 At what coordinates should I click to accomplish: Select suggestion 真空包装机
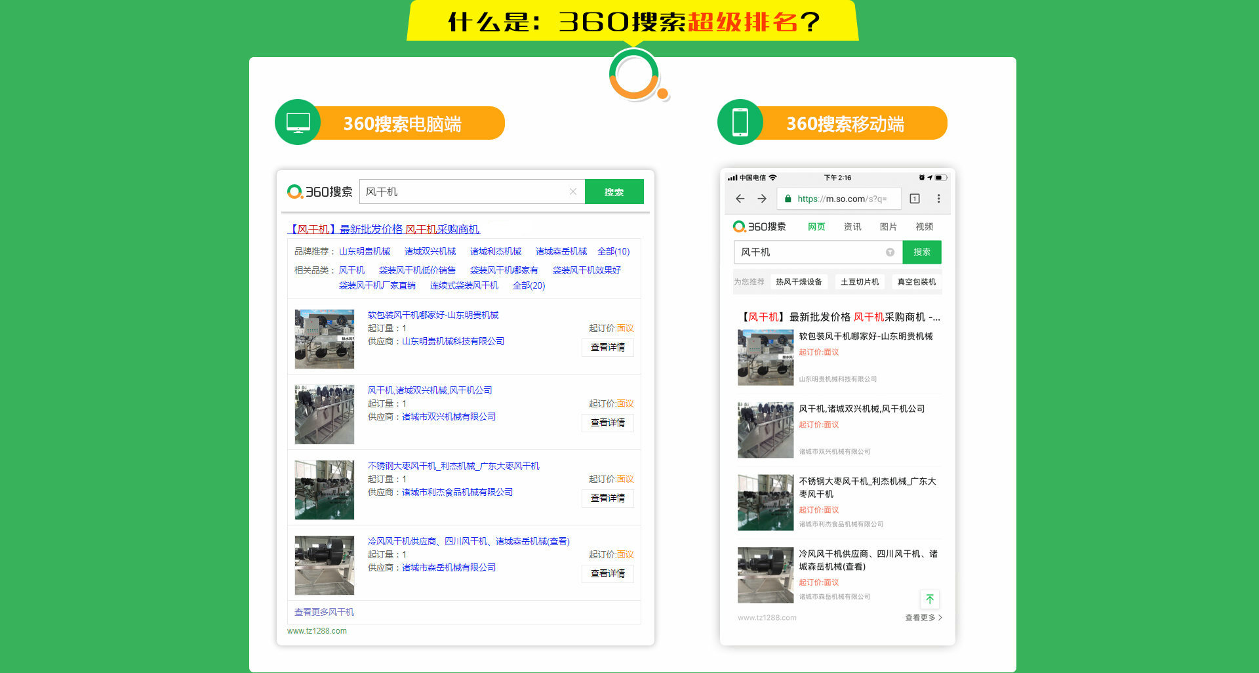pos(917,281)
